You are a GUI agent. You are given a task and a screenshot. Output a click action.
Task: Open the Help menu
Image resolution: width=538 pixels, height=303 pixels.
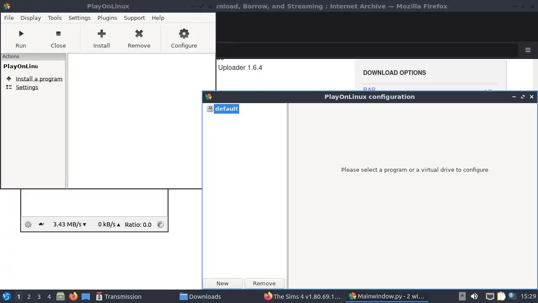(158, 18)
